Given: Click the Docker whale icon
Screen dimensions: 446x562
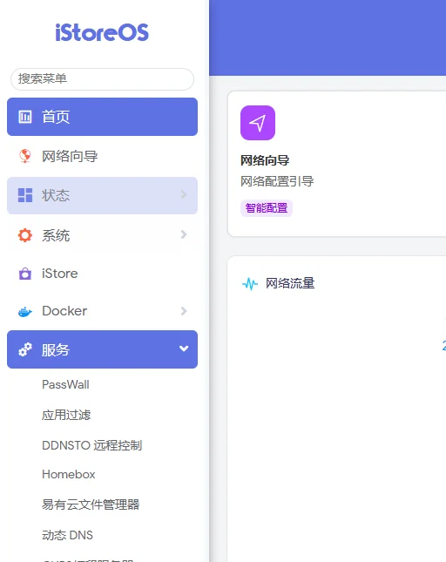Looking at the screenshot, I should [x=25, y=312].
